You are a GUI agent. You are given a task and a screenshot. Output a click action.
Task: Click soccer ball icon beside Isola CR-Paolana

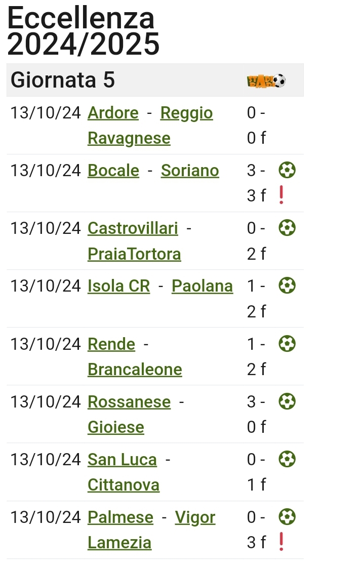[287, 286]
